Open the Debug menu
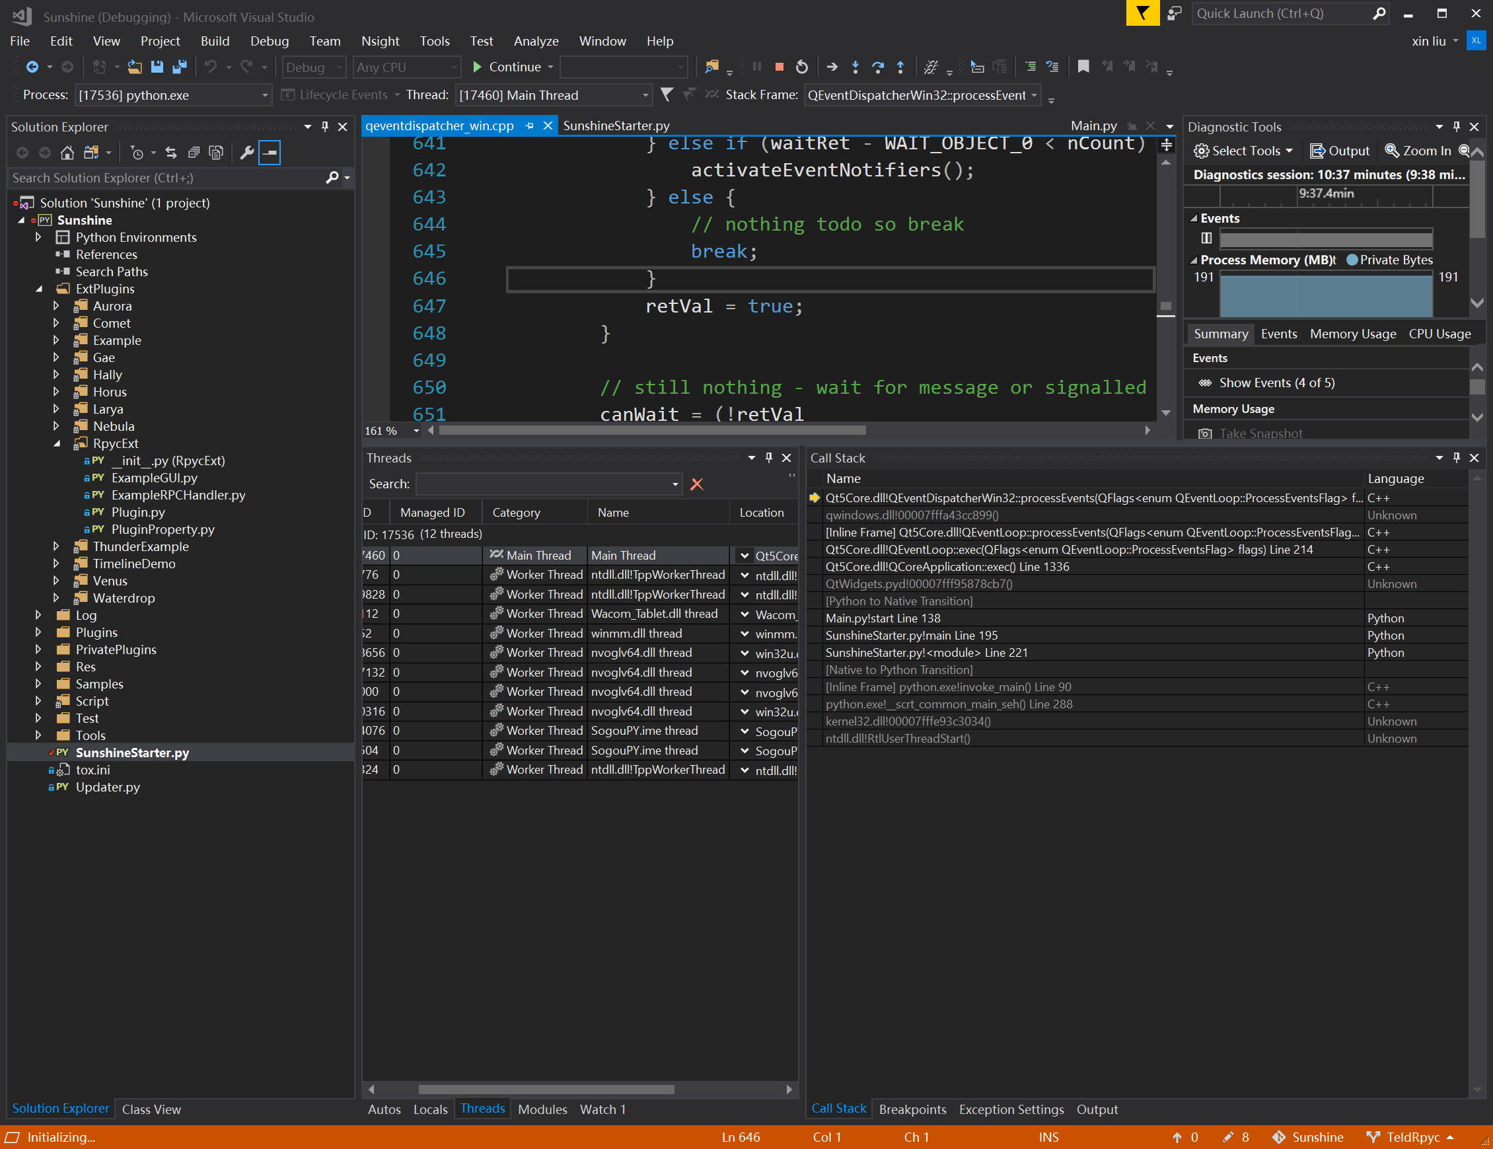1493x1149 pixels. tap(270, 41)
